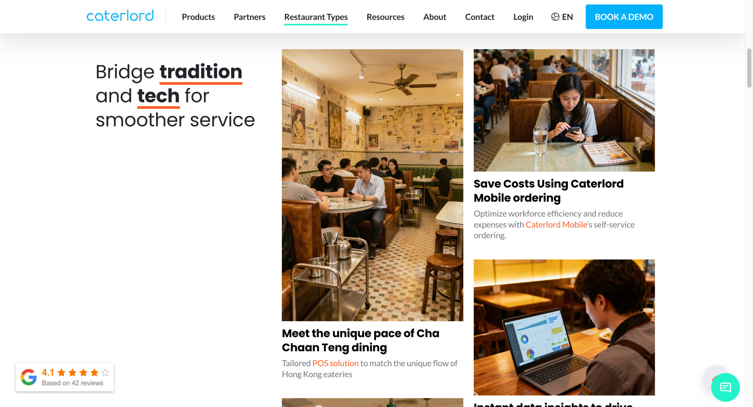The image size is (753, 407).
Task: Click the BOOK A DEMO button
Action: 624,17
